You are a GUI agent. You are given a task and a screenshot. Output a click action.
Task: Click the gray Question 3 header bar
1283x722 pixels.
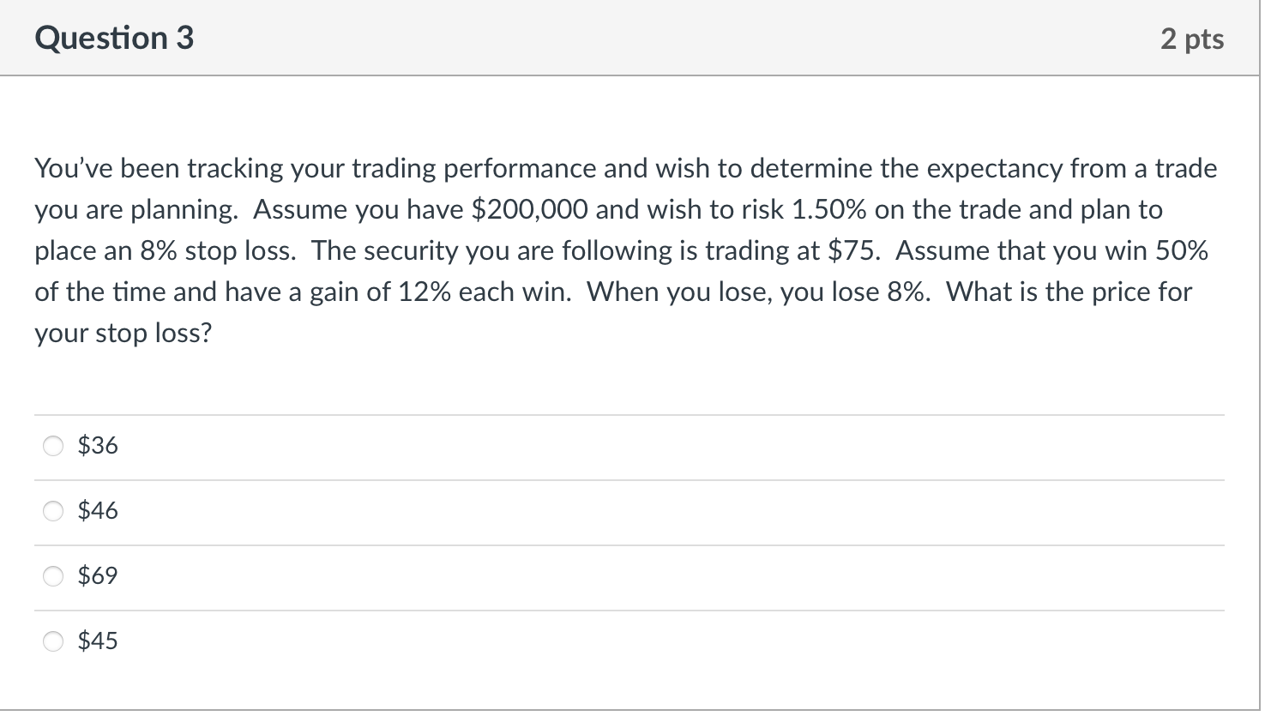click(641, 38)
